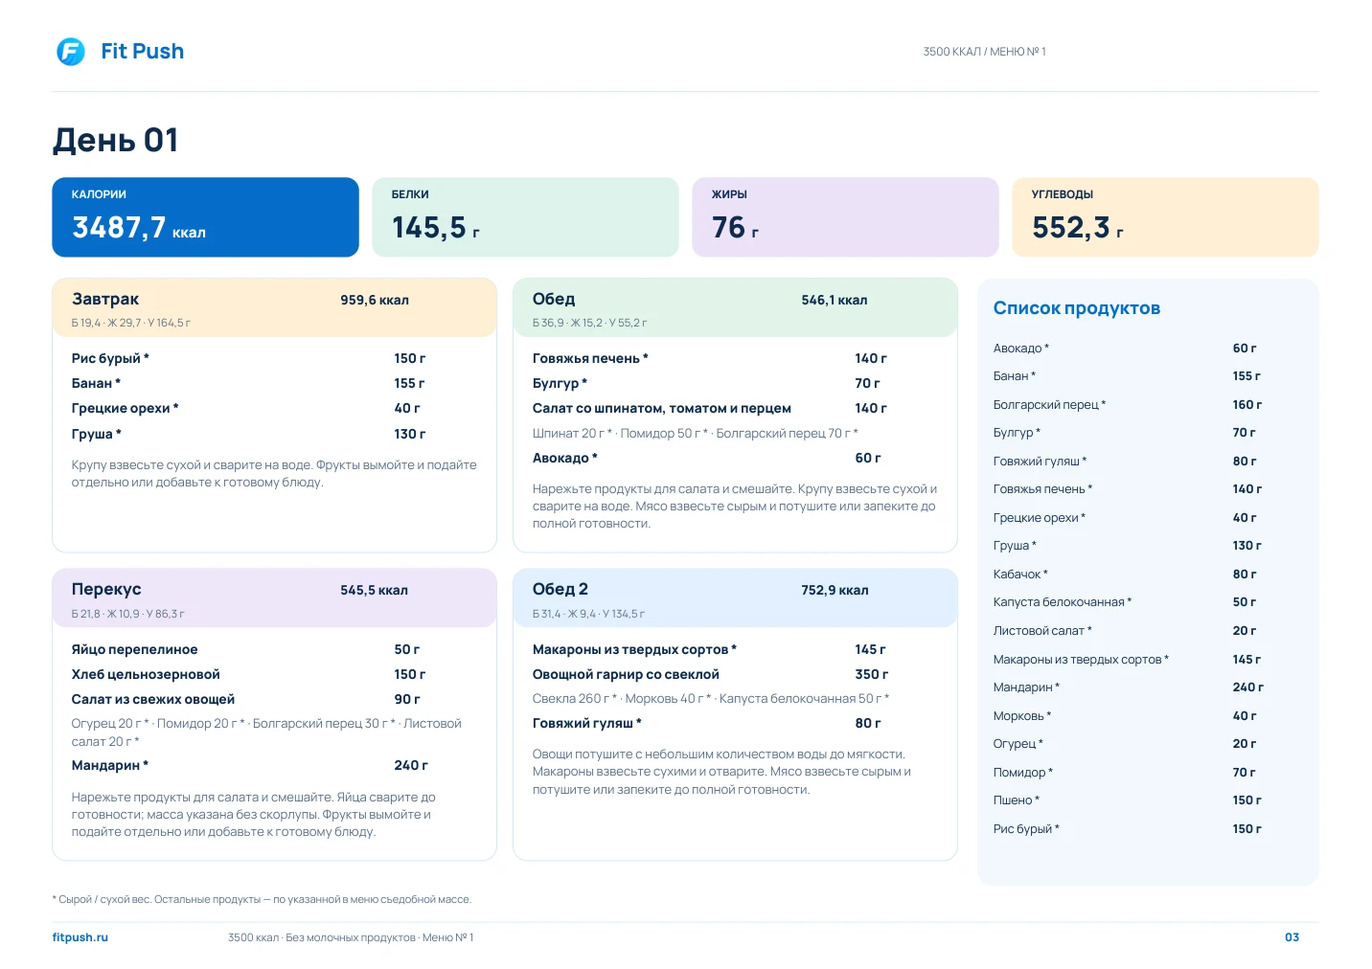Screen dimensions: 1372x969
Task: Select the Перекус section header
Action: point(274,597)
